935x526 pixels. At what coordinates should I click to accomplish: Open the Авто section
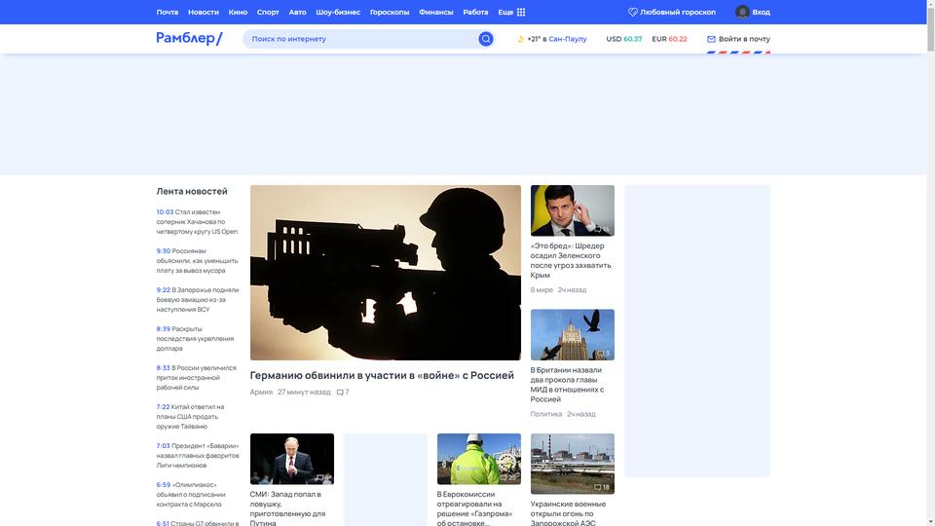pos(298,12)
